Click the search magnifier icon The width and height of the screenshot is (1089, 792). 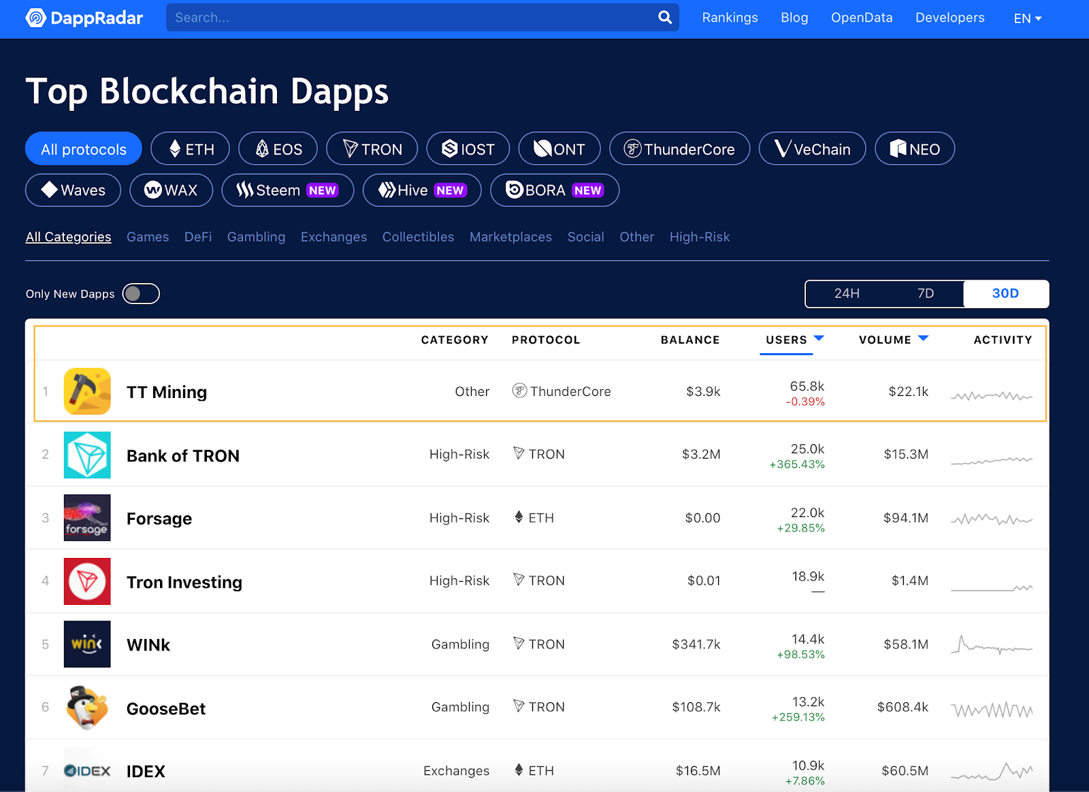pyautogui.click(x=665, y=18)
